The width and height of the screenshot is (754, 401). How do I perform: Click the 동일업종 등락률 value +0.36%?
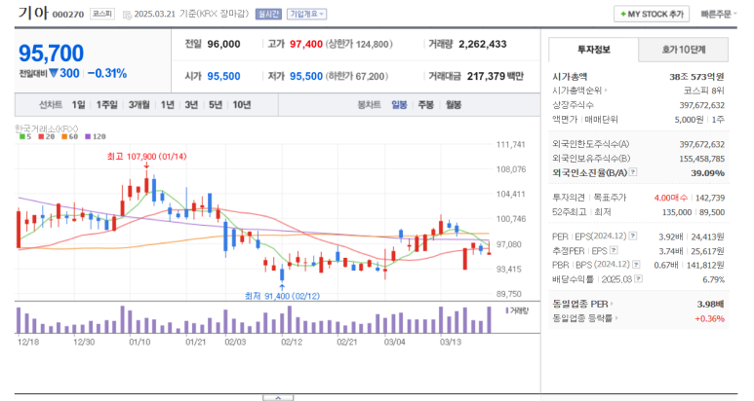(x=709, y=318)
